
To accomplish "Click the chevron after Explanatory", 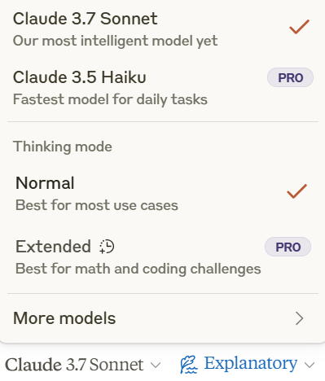I will (310, 366).
